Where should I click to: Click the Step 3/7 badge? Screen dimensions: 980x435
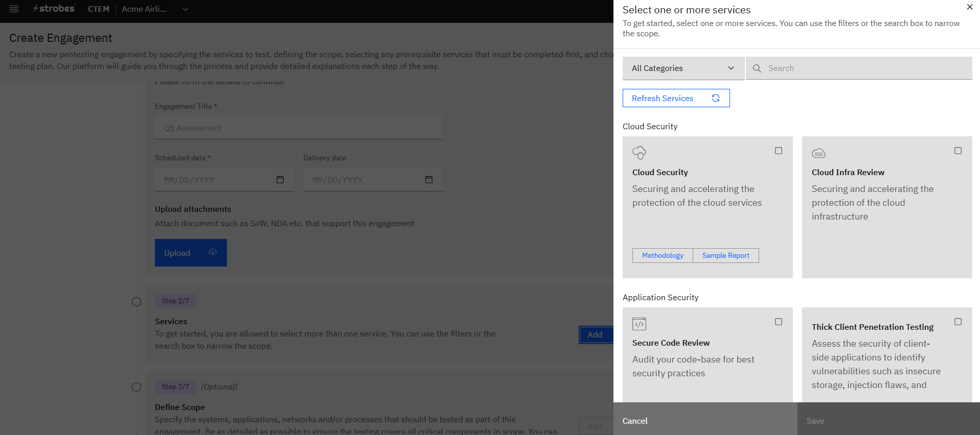175,386
